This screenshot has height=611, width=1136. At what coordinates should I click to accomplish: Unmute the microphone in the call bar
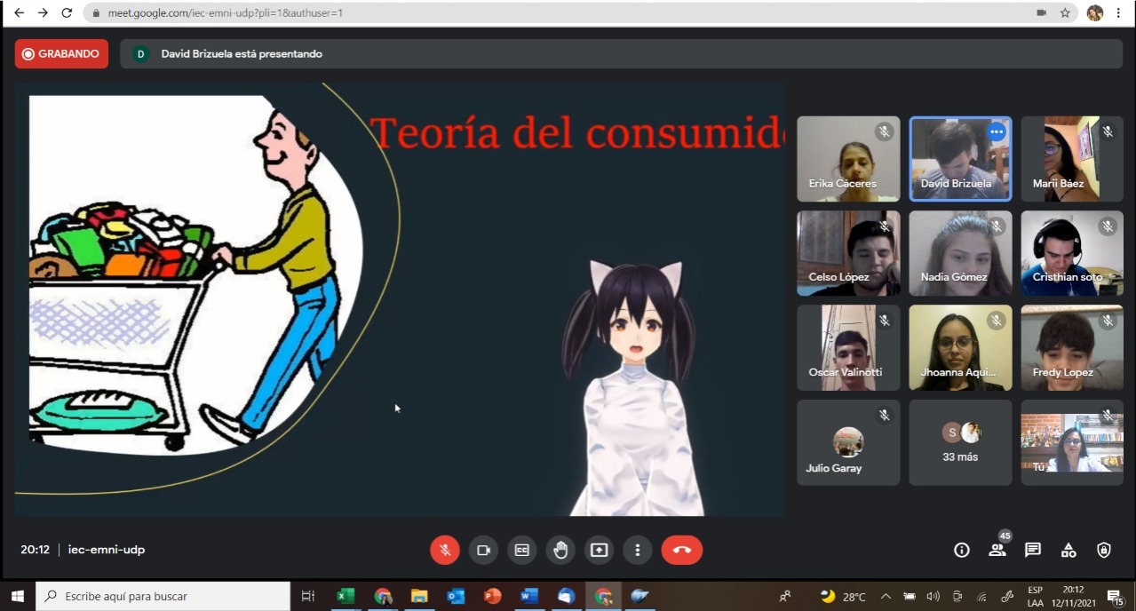tap(445, 550)
